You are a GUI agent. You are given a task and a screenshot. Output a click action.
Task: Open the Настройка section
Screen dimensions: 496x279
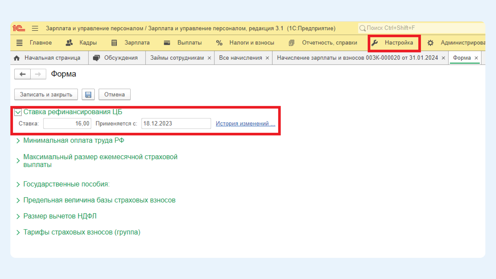[399, 43]
